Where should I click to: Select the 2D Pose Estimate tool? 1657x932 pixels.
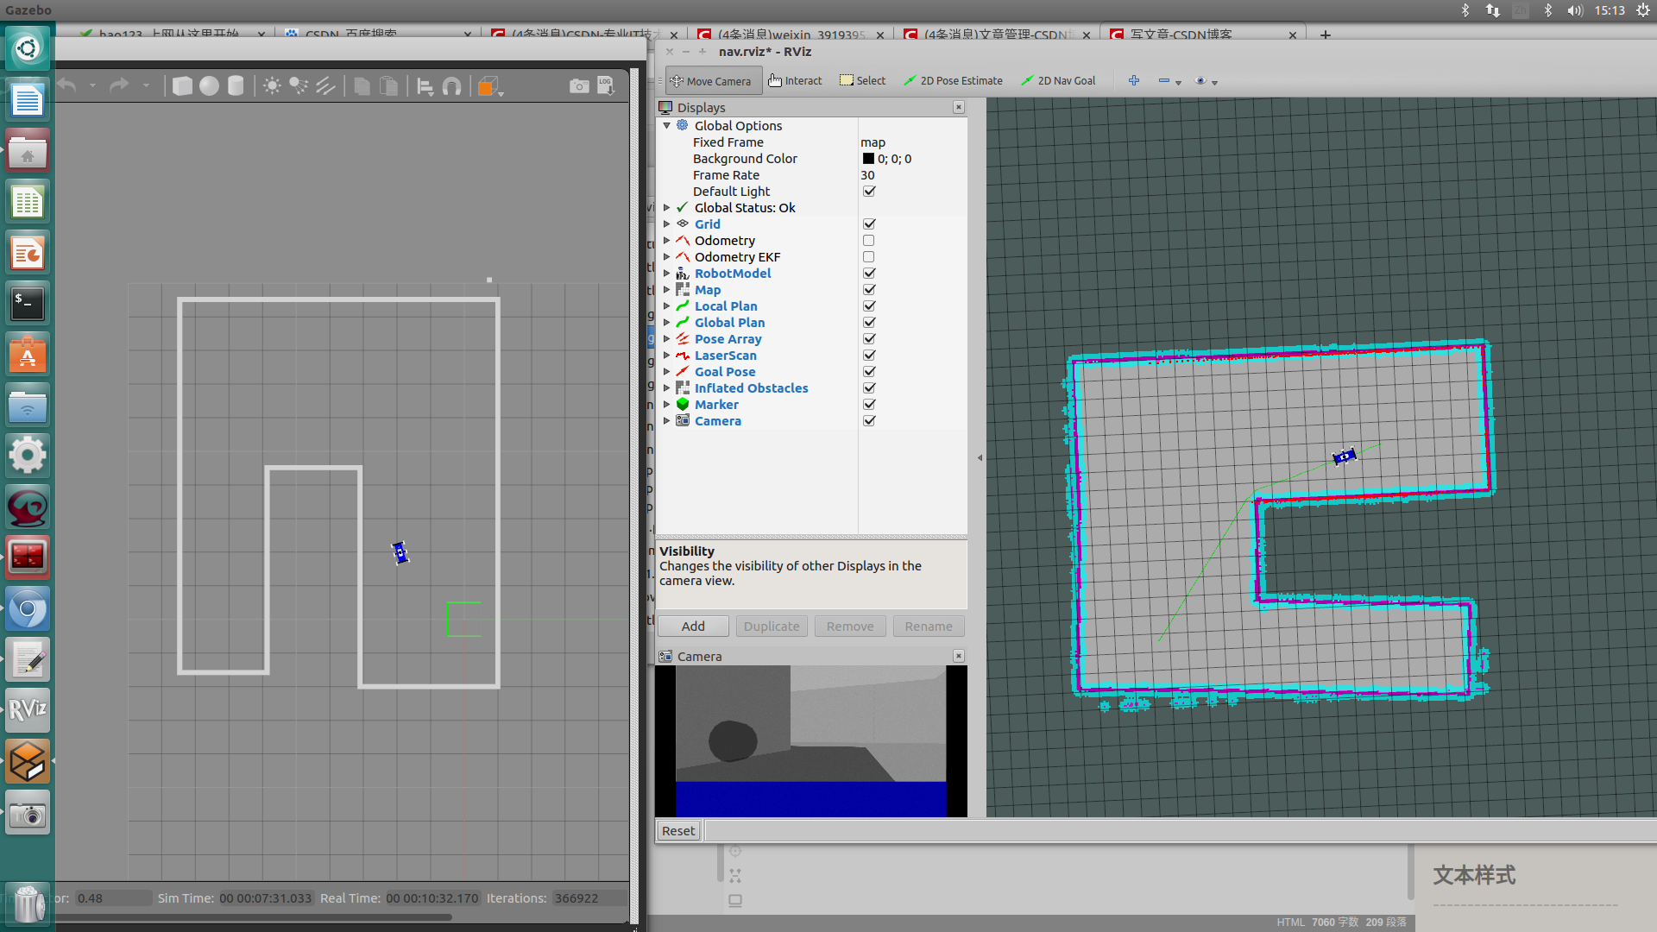953,81
